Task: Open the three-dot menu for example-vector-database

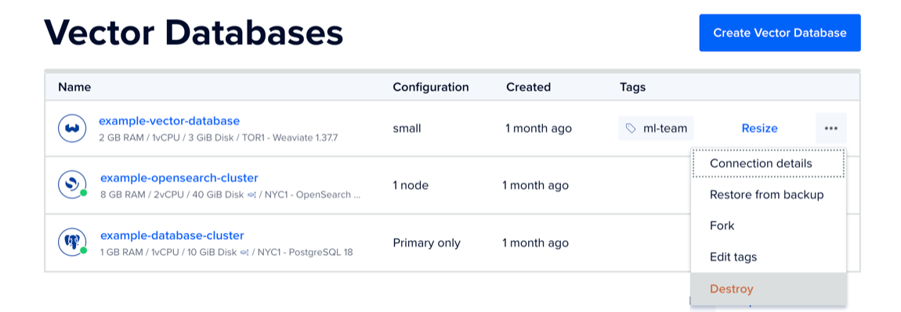Action: pos(830,128)
